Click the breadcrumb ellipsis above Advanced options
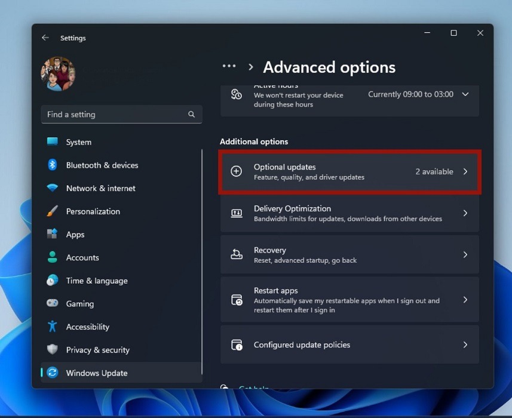Image resolution: width=512 pixels, height=418 pixels. 229,66
